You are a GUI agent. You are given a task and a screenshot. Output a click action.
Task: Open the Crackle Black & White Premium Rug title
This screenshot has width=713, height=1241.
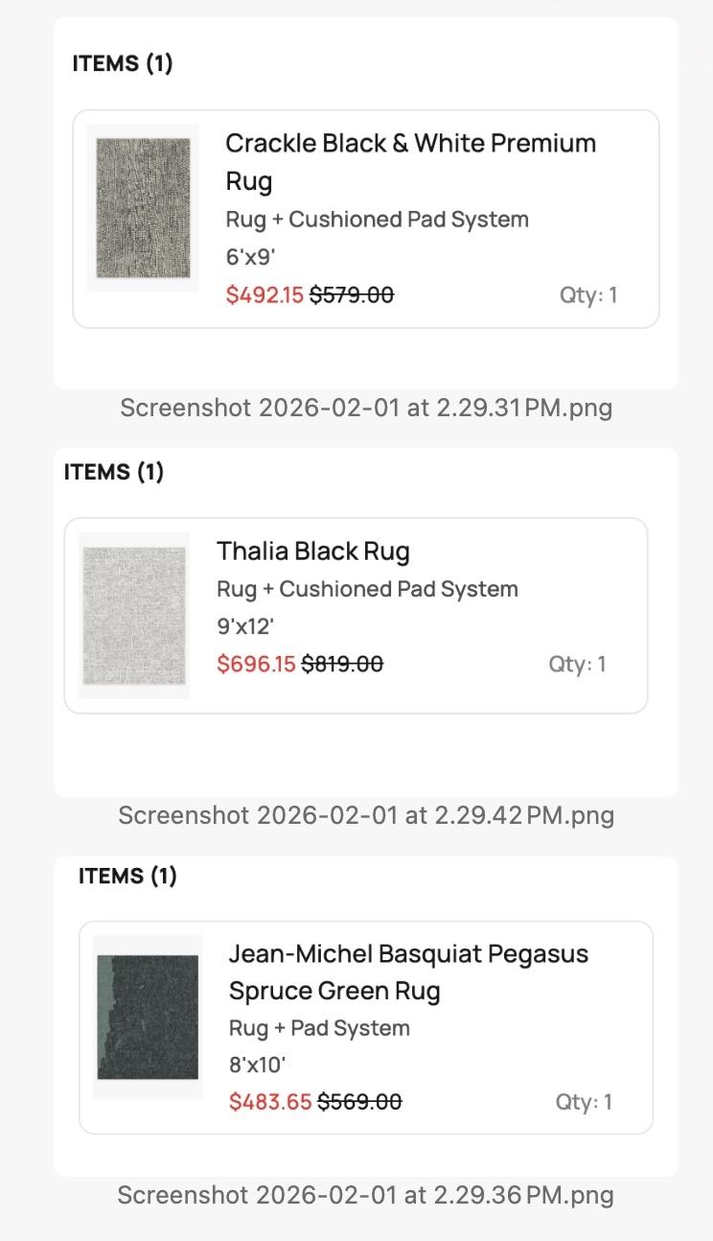410,161
